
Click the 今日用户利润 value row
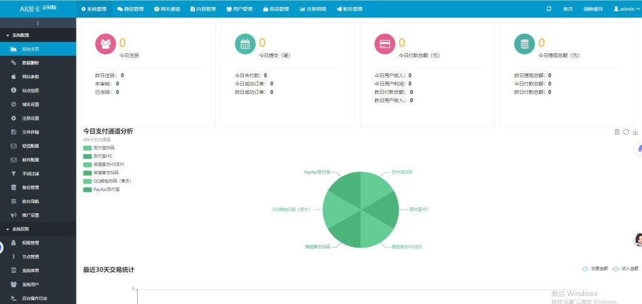pos(393,84)
